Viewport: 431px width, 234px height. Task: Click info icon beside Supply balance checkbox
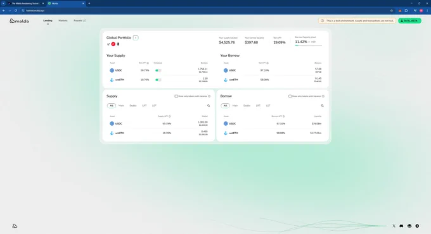(x=209, y=96)
